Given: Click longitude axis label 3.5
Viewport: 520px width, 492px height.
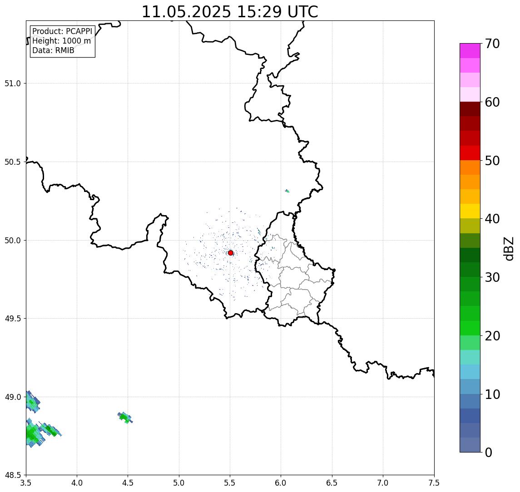Looking at the screenshot, I should pos(26,483).
